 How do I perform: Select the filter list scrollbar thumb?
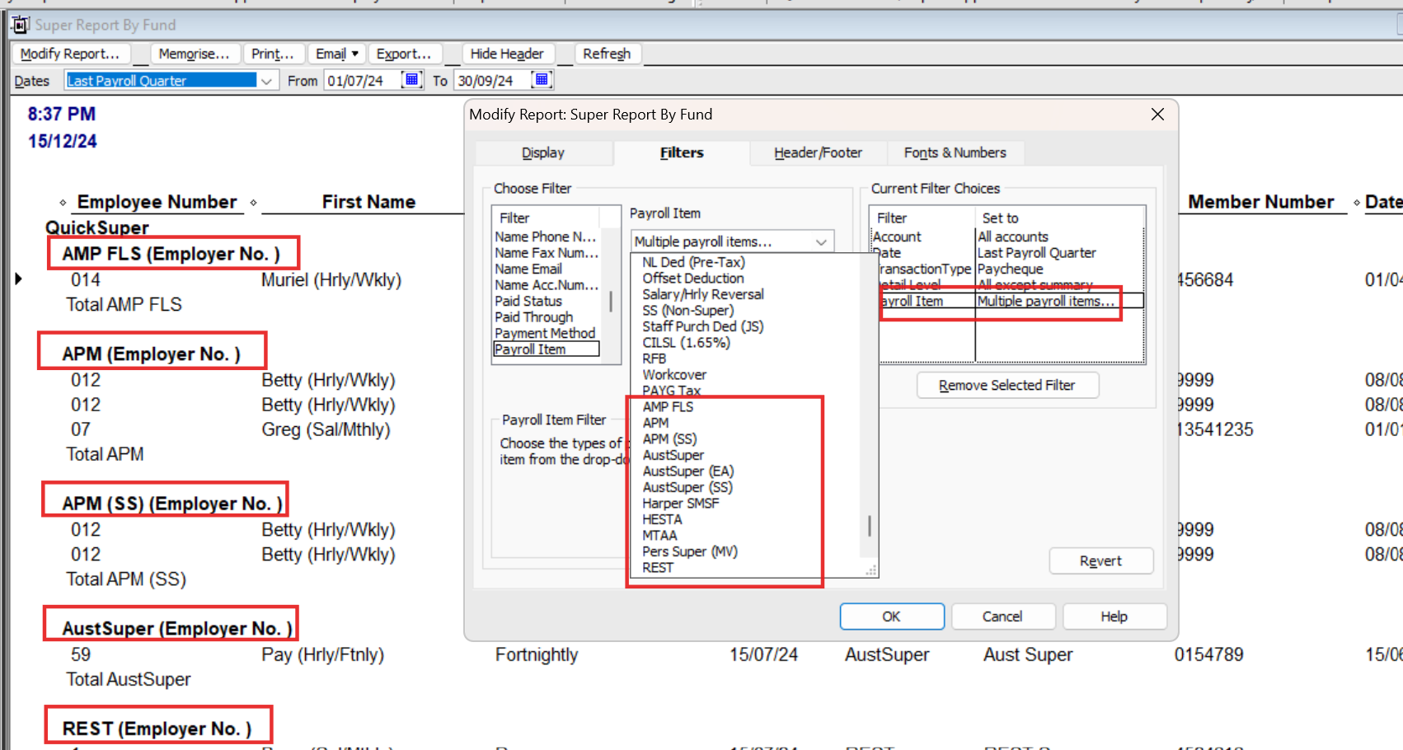pos(611,301)
